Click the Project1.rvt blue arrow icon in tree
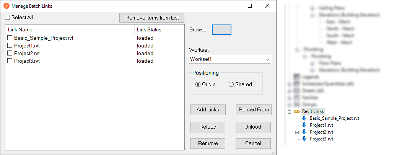The height and width of the screenshot is (155, 402). coord(304,125)
